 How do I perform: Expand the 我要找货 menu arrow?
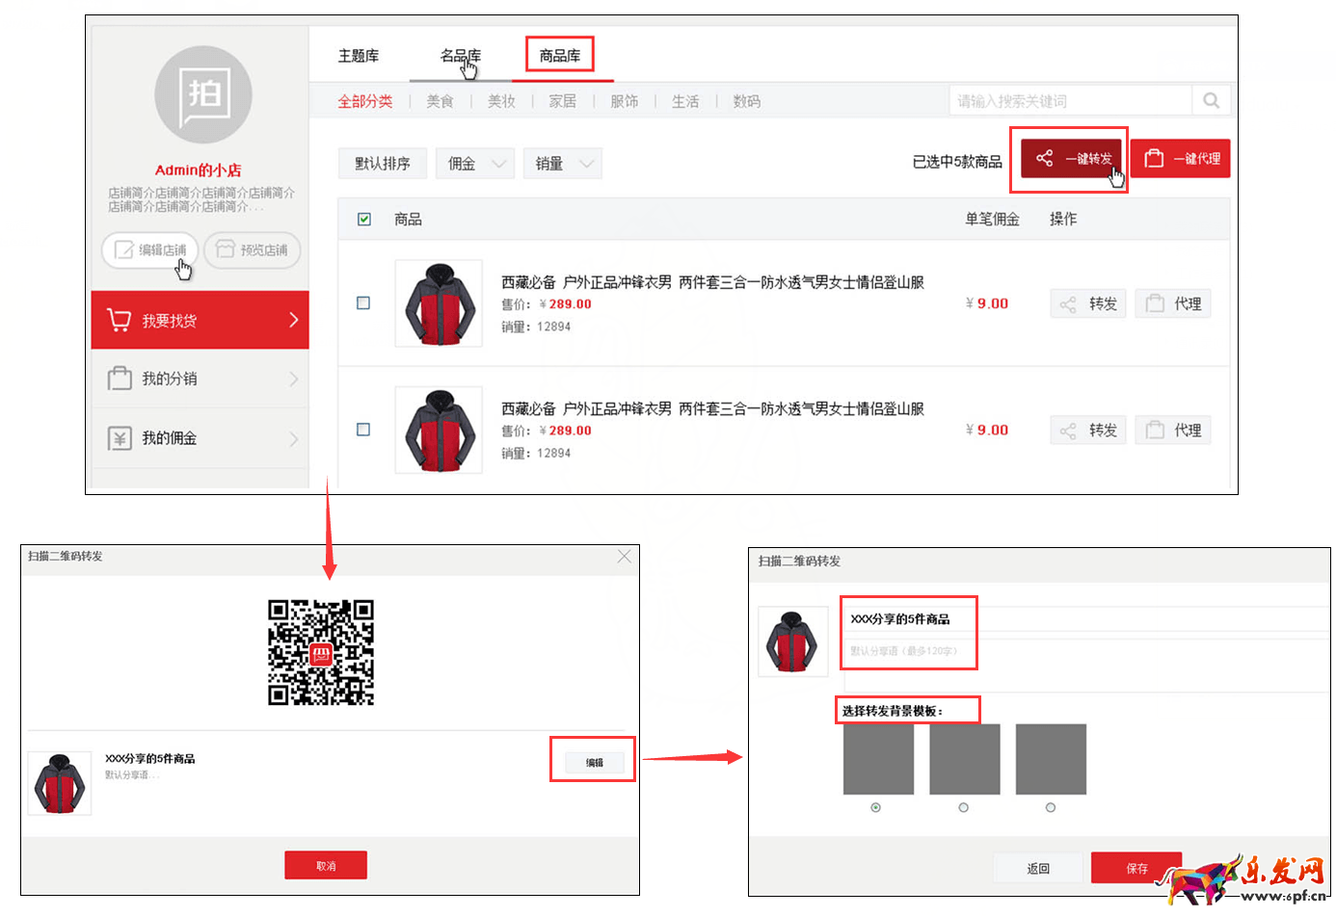click(x=294, y=320)
